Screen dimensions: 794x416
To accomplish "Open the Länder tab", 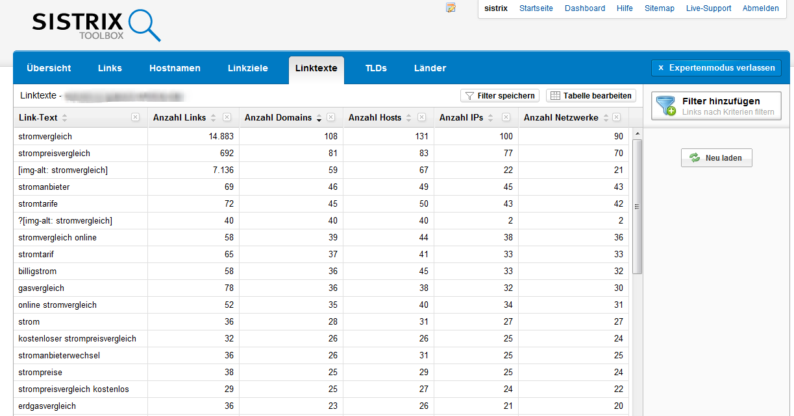I will coord(430,68).
